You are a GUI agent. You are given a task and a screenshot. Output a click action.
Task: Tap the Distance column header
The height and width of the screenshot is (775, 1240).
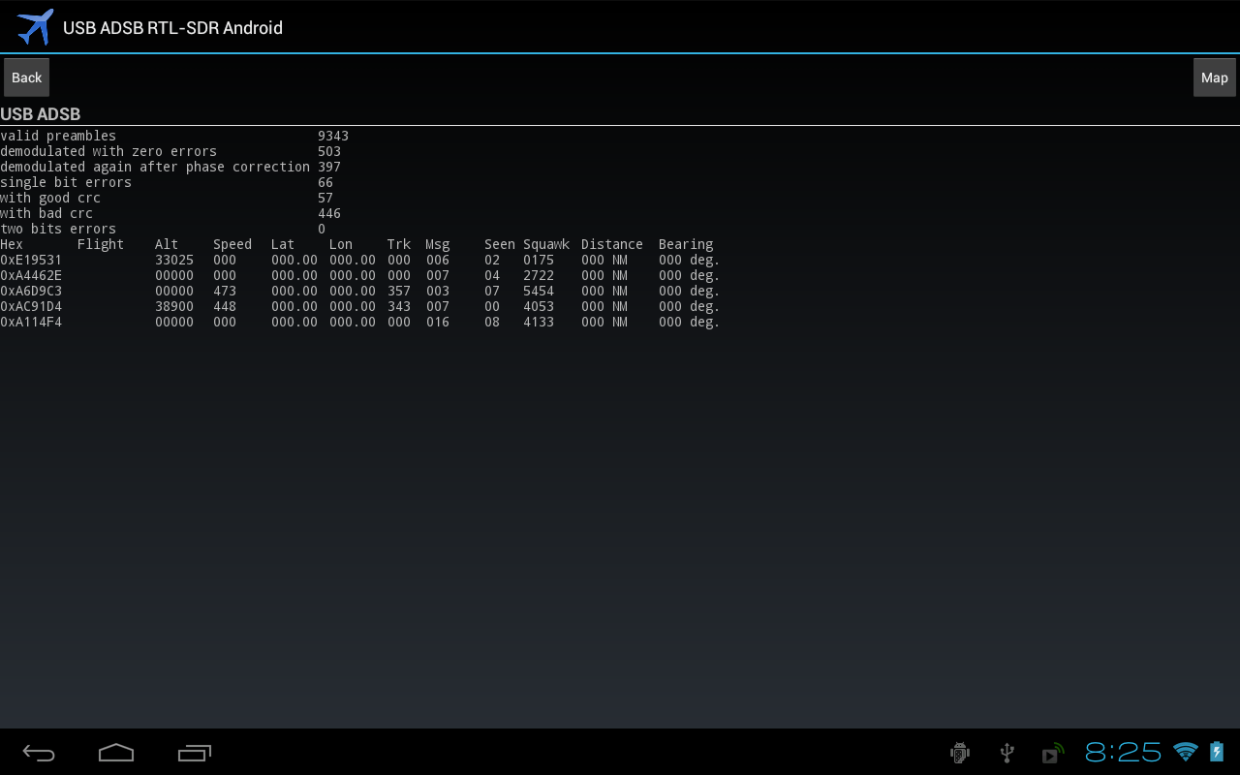[x=612, y=244]
